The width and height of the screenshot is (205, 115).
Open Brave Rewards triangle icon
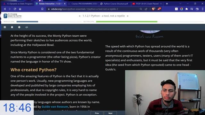pos(159,9)
